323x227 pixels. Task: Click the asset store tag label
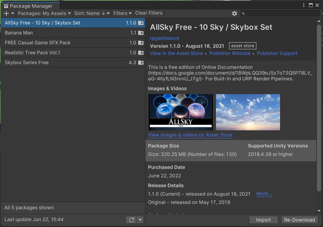click(243, 46)
